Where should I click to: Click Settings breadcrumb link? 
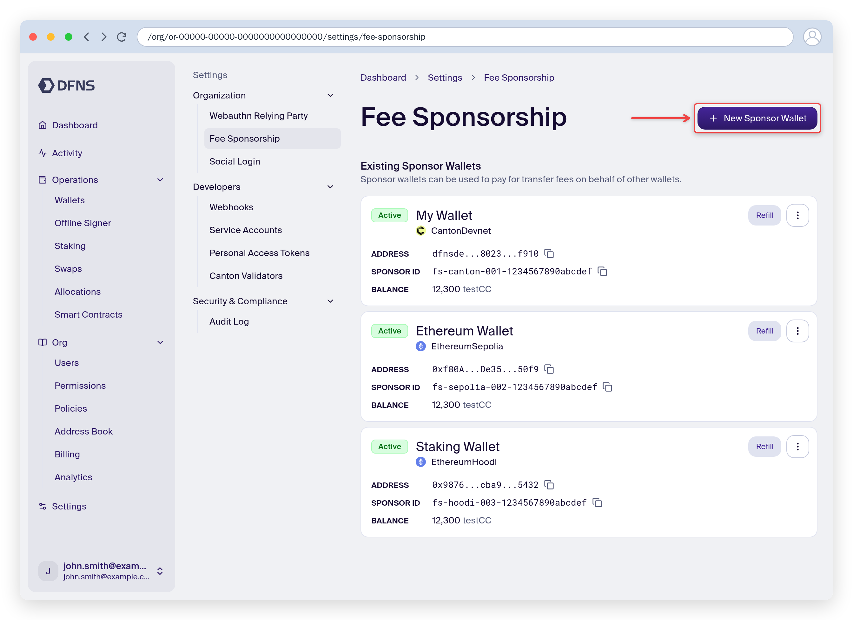[445, 77]
